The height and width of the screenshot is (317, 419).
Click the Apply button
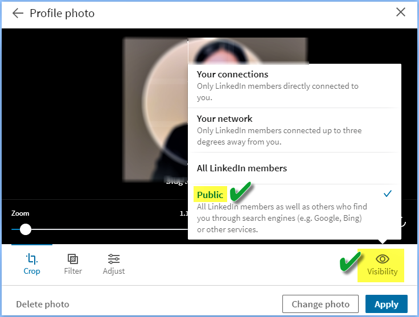(x=387, y=304)
